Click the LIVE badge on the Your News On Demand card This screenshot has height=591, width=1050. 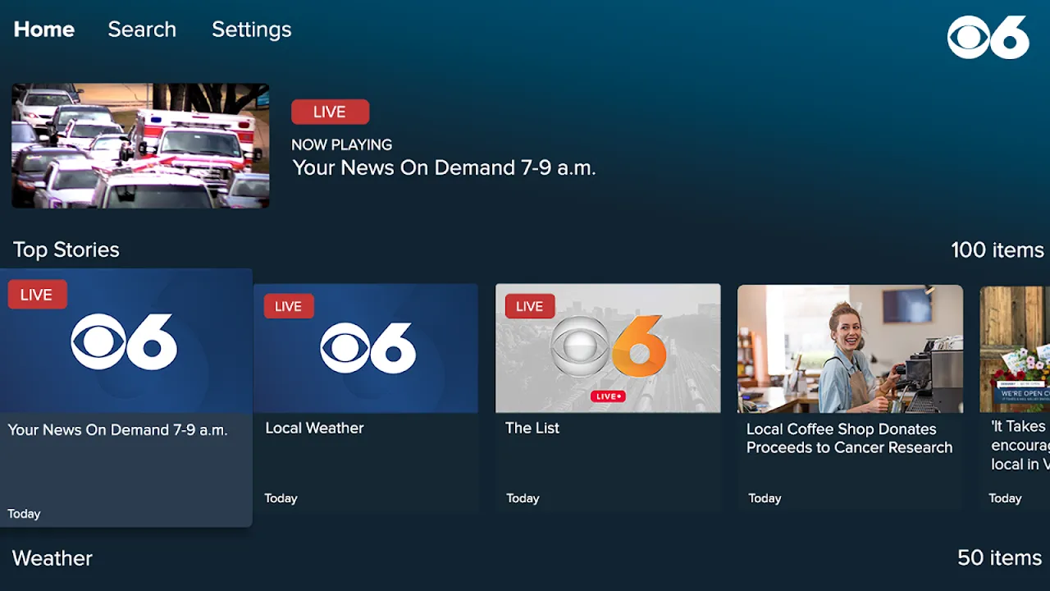37,295
